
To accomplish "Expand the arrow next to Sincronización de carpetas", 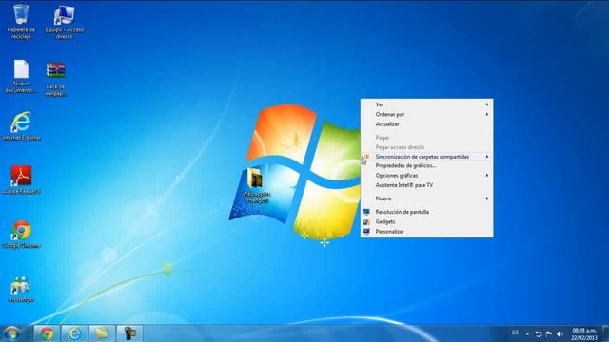I will pos(486,157).
